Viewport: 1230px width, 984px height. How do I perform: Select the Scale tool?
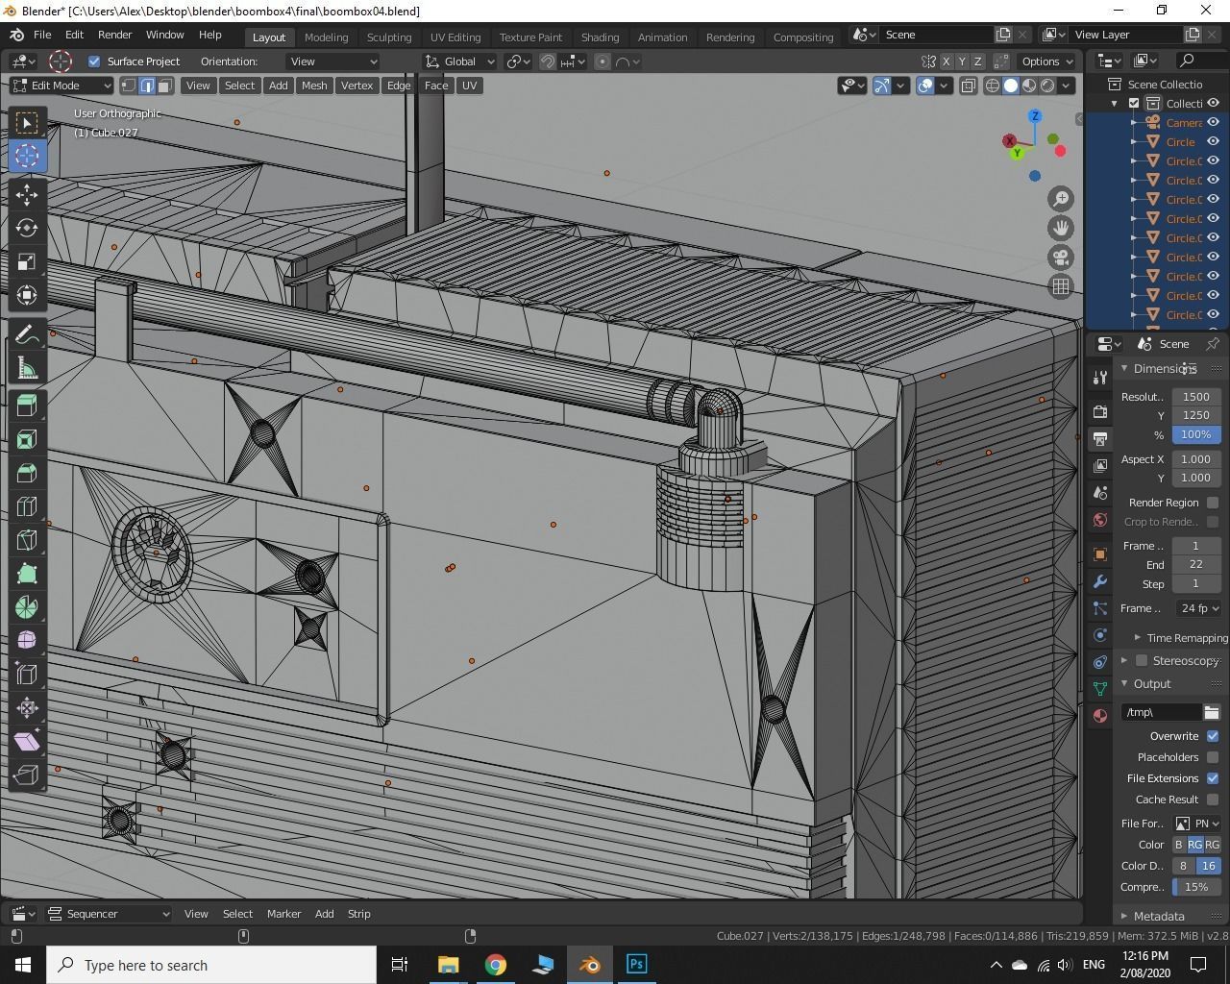click(x=27, y=262)
